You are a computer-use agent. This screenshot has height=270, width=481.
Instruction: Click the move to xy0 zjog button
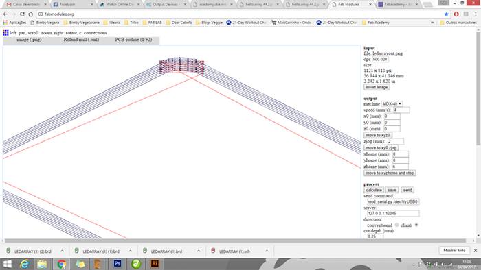click(381, 148)
